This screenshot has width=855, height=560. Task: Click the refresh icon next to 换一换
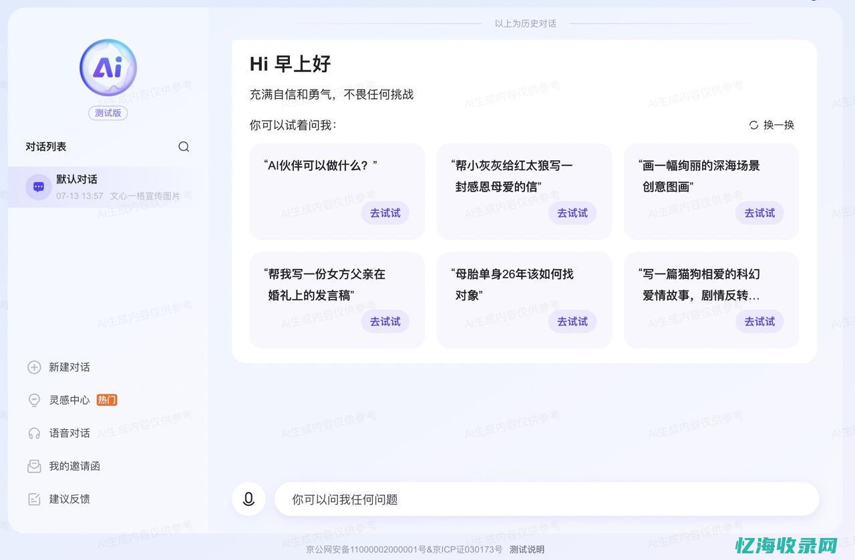pyautogui.click(x=754, y=125)
